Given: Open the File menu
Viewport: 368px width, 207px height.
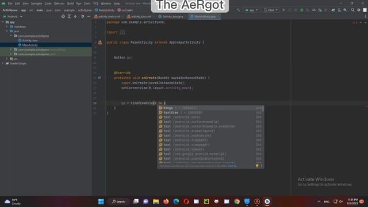Looking at the screenshot, I should coord(10,3).
